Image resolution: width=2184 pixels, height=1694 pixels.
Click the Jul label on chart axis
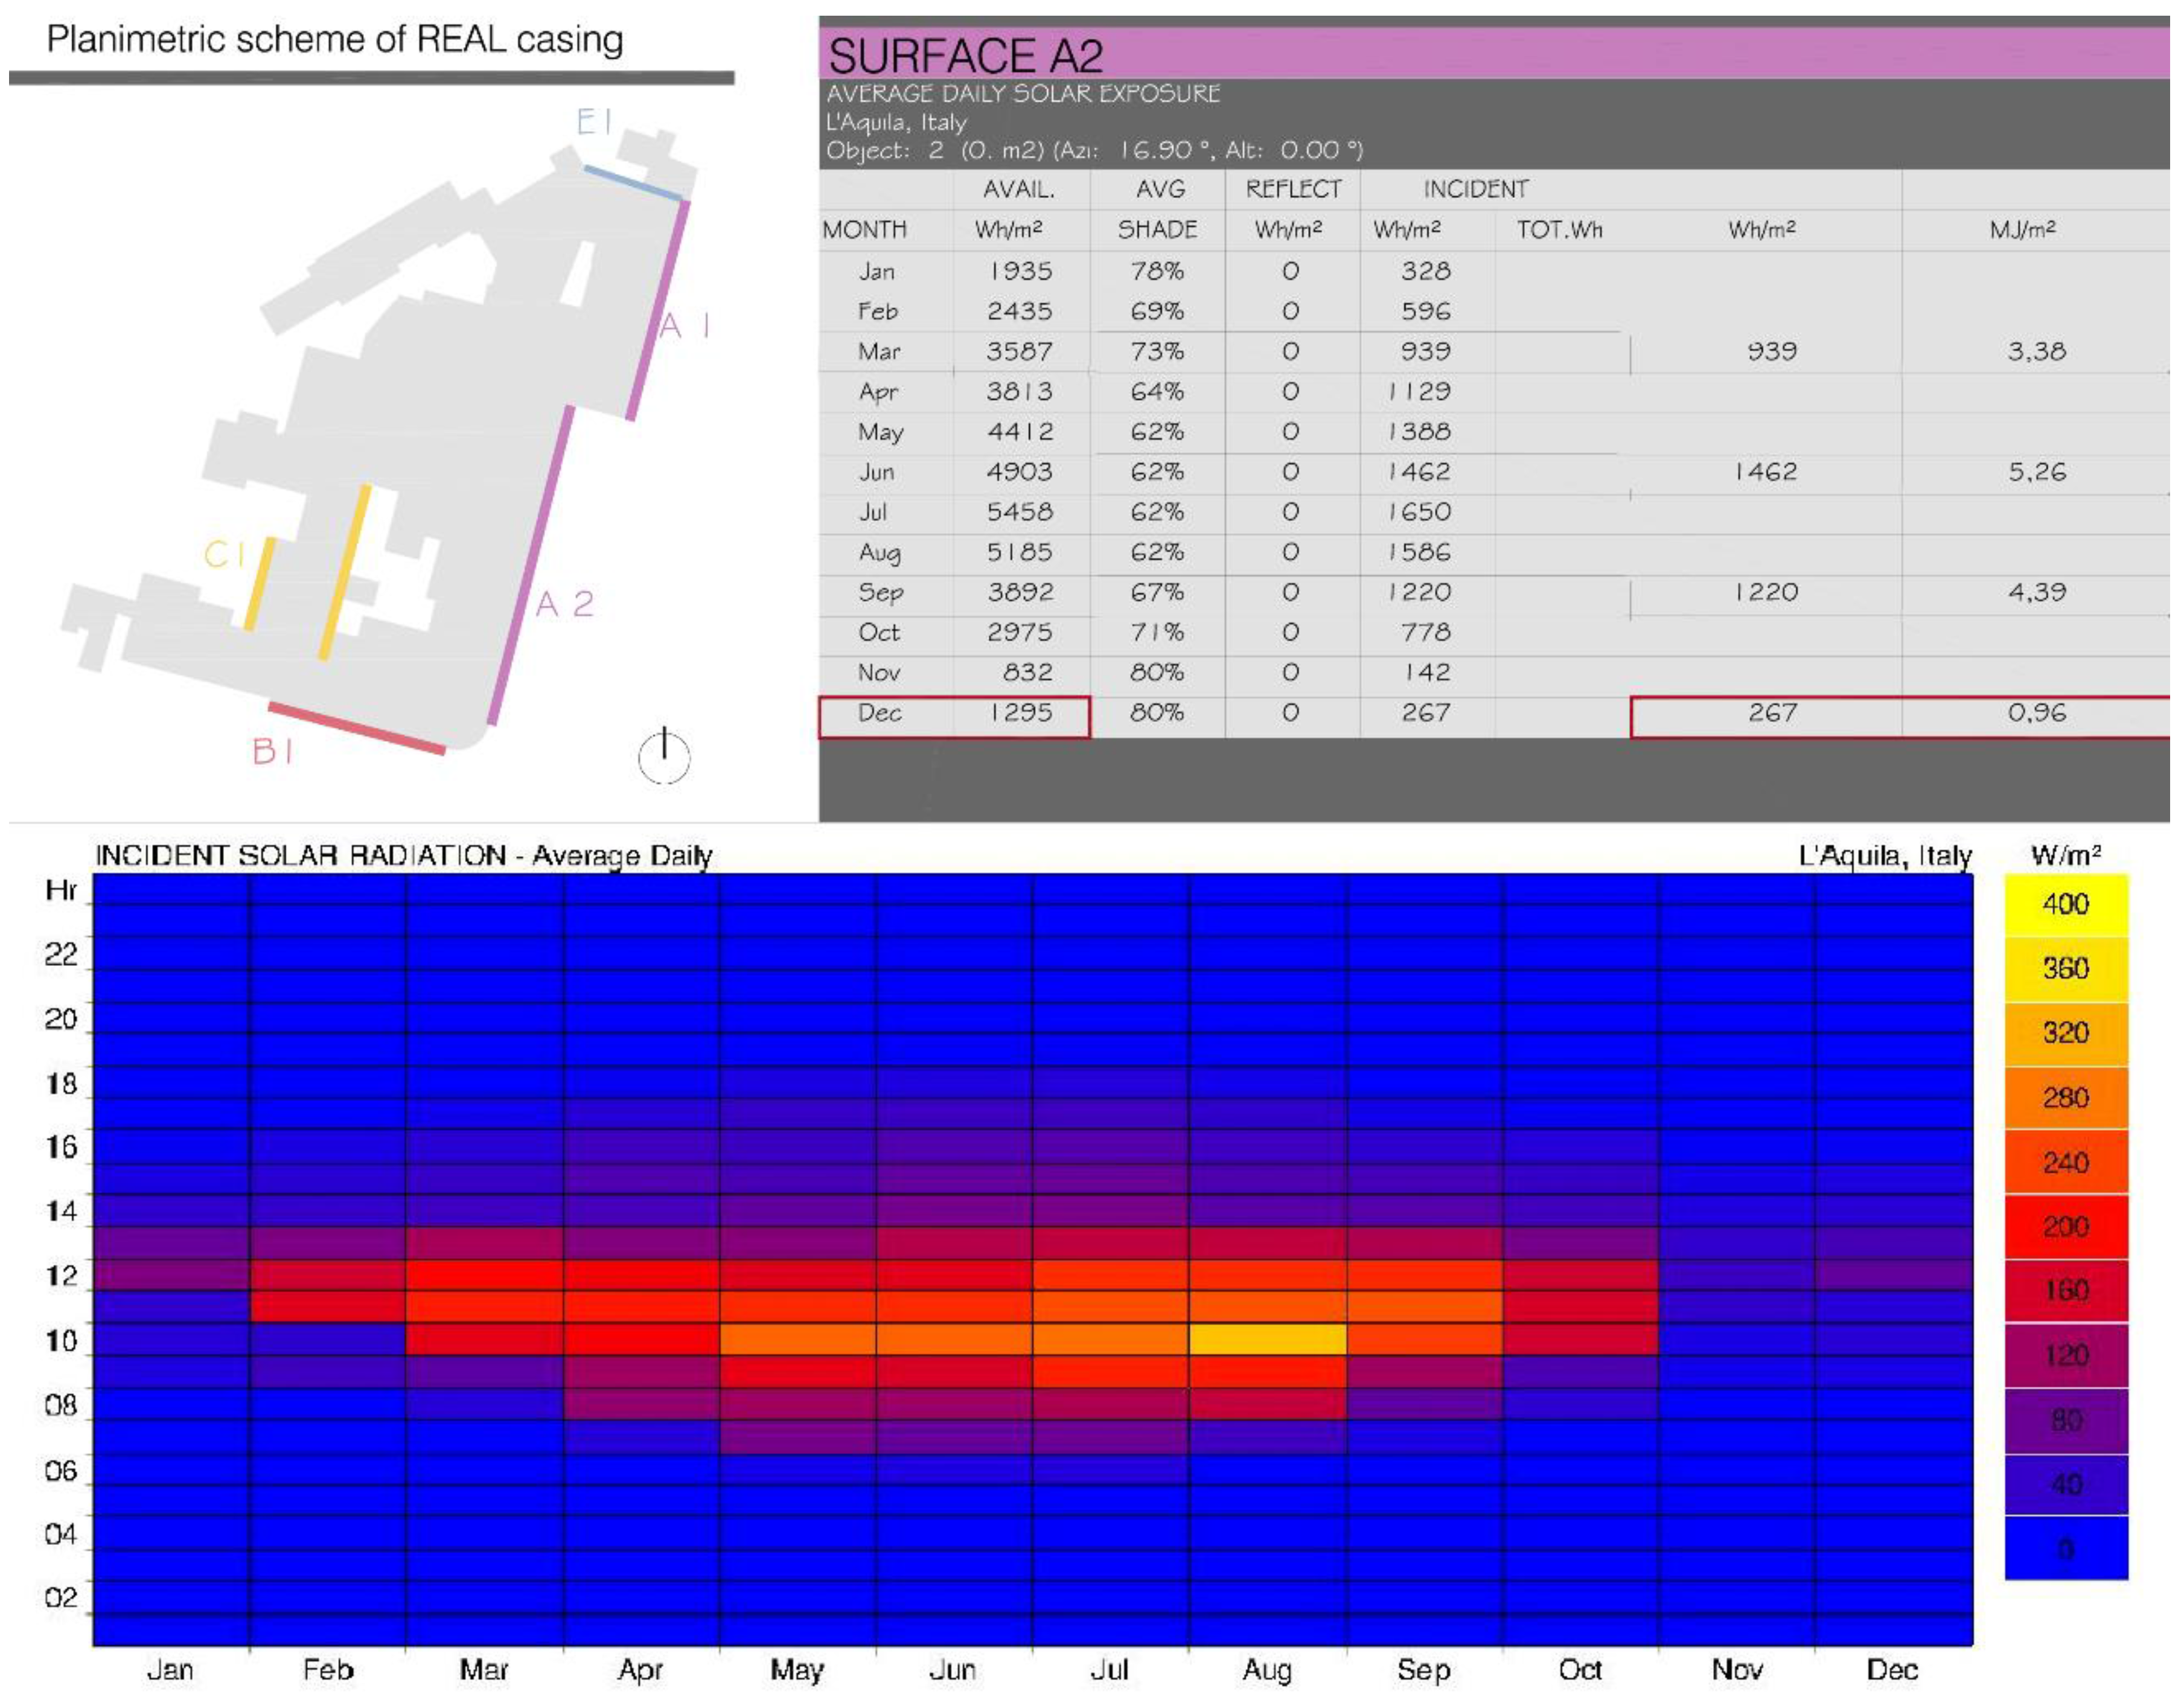tap(1109, 1669)
